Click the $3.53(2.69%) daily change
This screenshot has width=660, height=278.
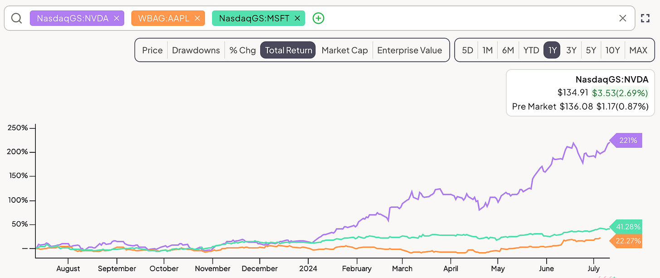[x=620, y=93]
